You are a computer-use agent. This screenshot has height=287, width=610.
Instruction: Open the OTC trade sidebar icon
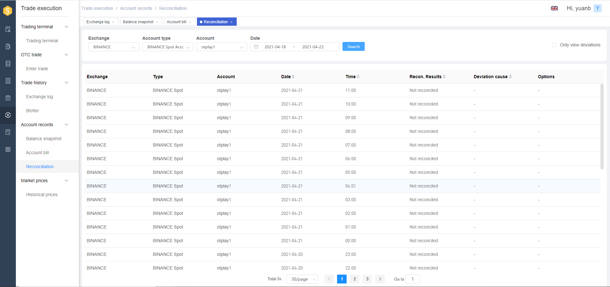[x=8, y=46]
